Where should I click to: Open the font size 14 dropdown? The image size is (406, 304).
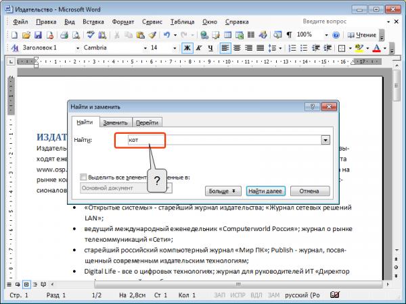(175, 49)
